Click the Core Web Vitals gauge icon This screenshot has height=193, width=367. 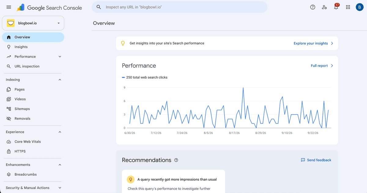click(9, 142)
